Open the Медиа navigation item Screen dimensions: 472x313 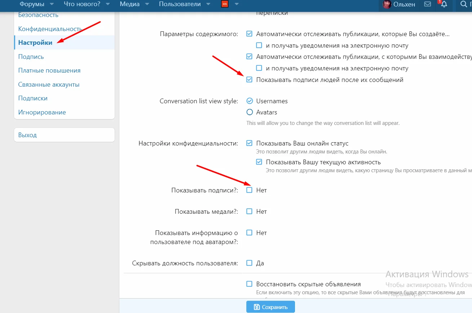[130, 4]
